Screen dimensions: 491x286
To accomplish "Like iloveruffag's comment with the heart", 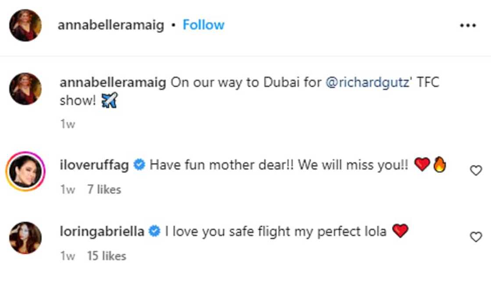I will point(476,170).
